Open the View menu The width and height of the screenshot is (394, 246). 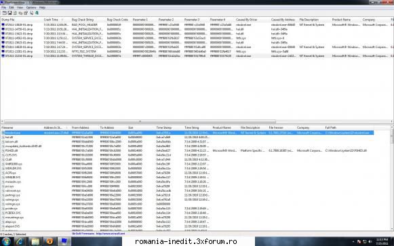pyautogui.click(x=20, y=7)
